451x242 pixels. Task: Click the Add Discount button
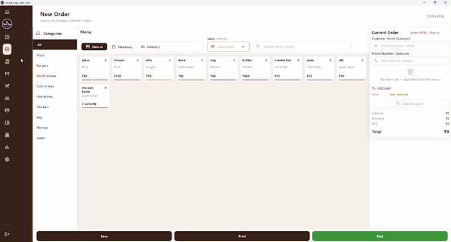(410, 104)
